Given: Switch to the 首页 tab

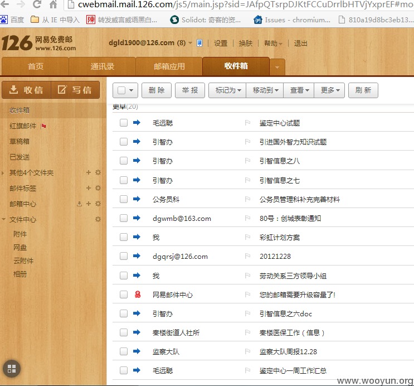Looking at the screenshot, I should pos(35,66).
